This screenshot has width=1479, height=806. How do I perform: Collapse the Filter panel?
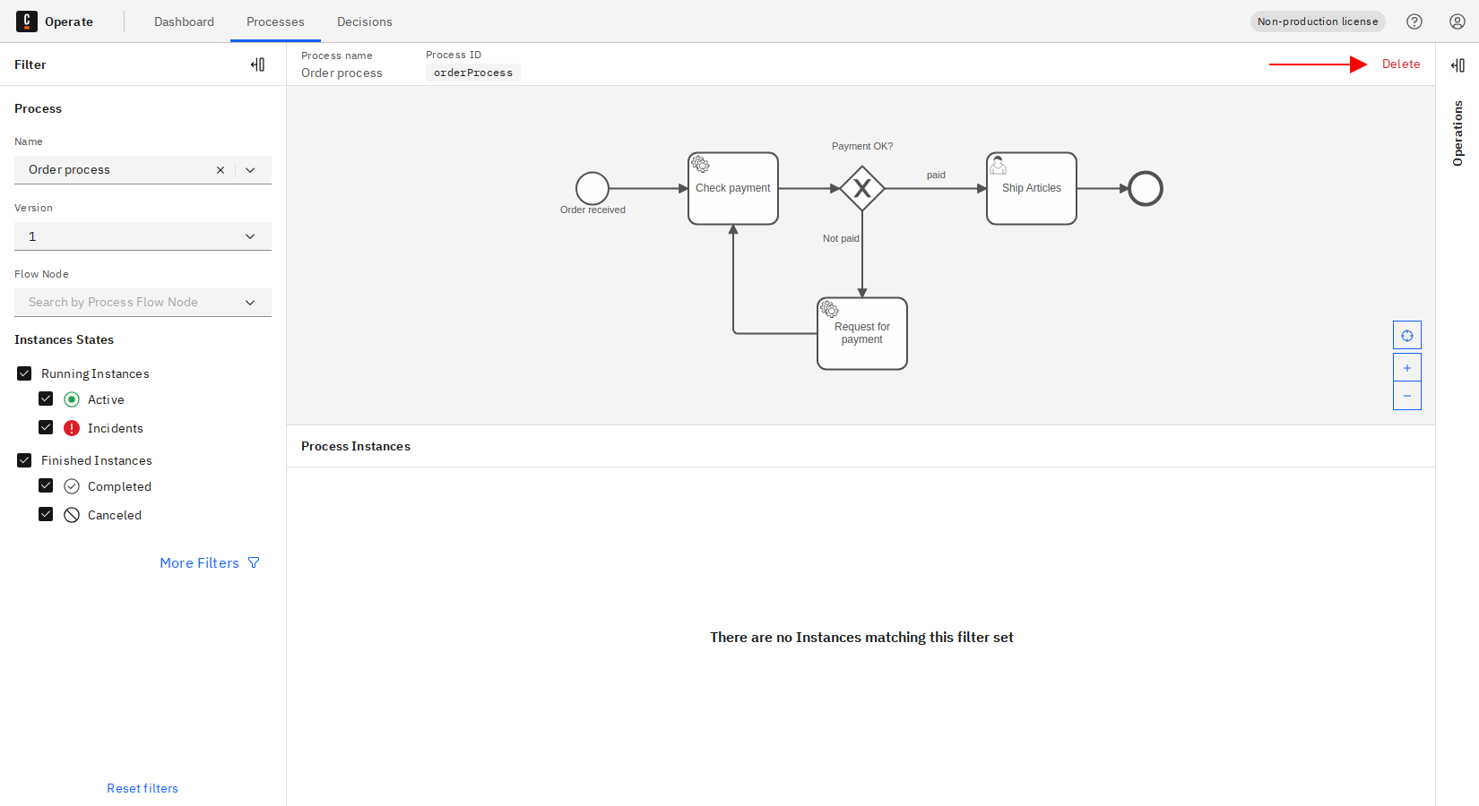[257, 64]
